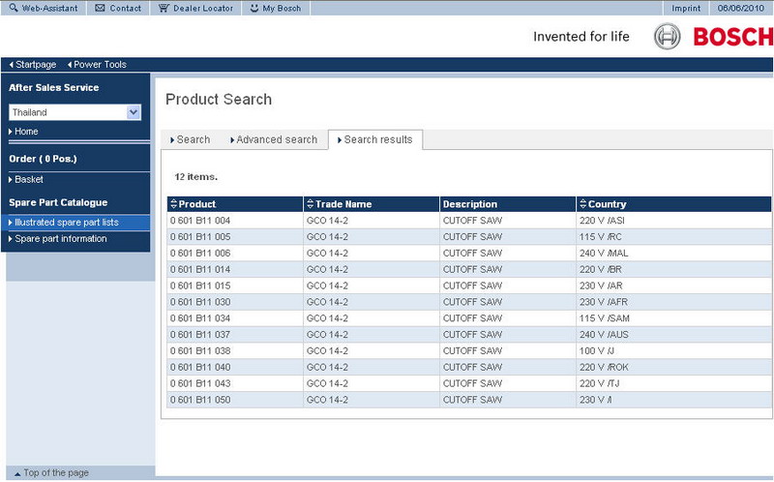This screenshot has height=482, width=774.
Task: Open the Basket link in sidebar
Action: click(x=29, y=179)
